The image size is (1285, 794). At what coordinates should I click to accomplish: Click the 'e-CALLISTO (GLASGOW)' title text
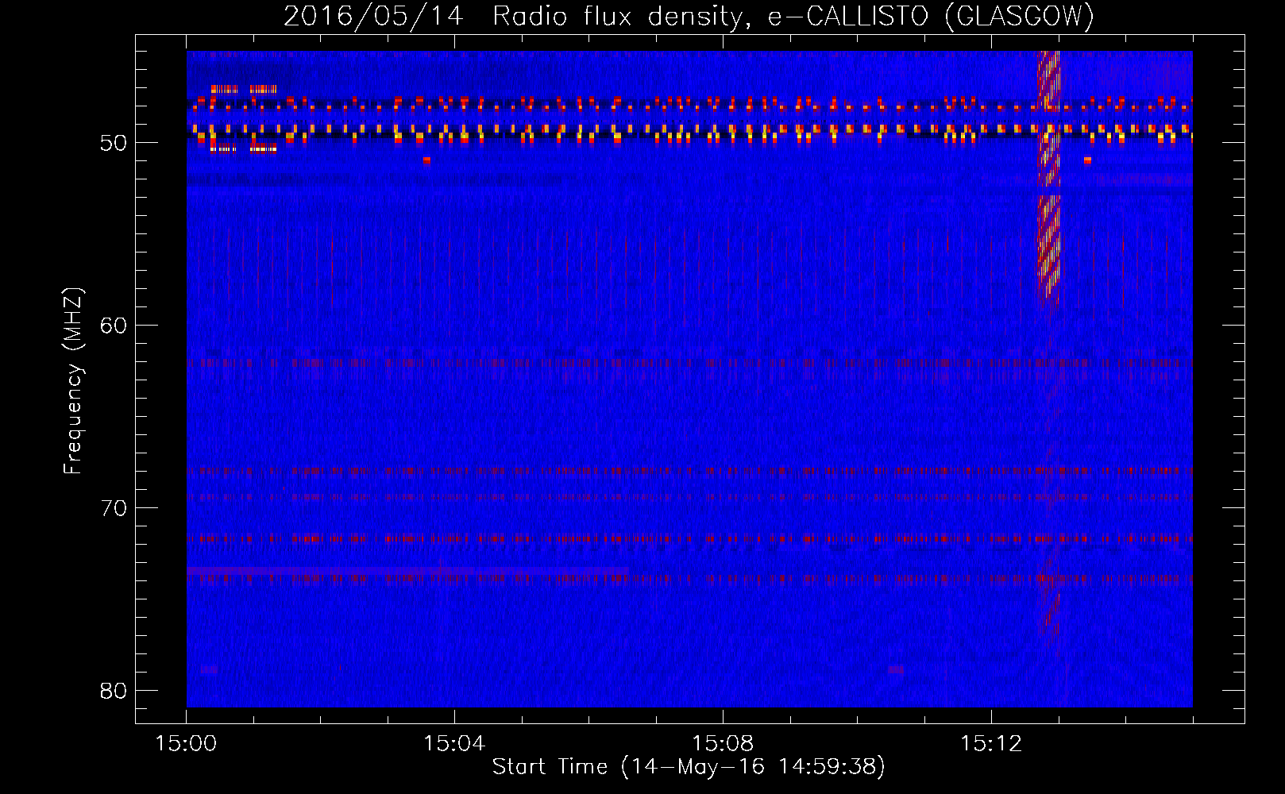pos(931,17)
